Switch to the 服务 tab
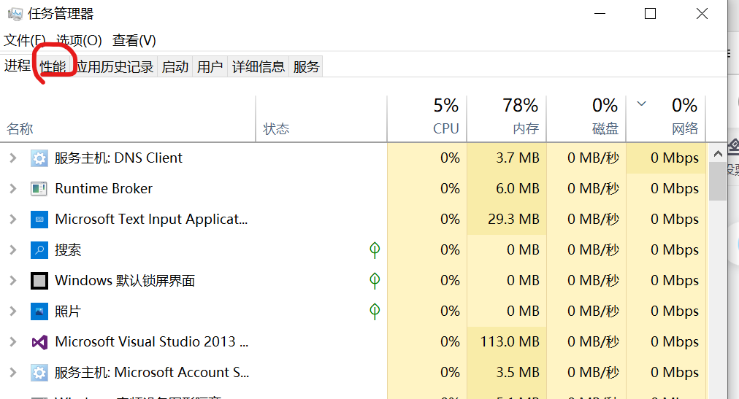 coord(307,67)
